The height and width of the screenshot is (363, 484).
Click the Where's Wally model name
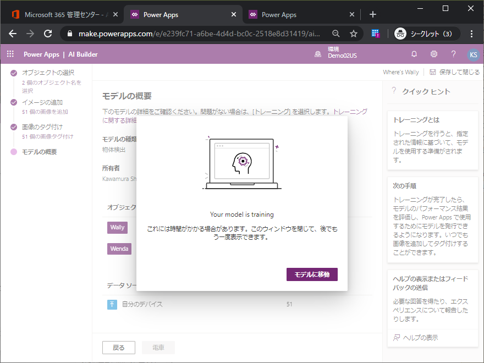pos(400,72)
